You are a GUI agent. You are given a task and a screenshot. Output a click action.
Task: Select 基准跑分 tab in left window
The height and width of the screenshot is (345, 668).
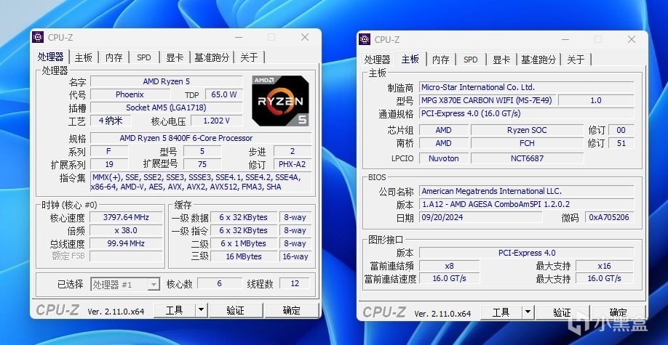(212, 57)
